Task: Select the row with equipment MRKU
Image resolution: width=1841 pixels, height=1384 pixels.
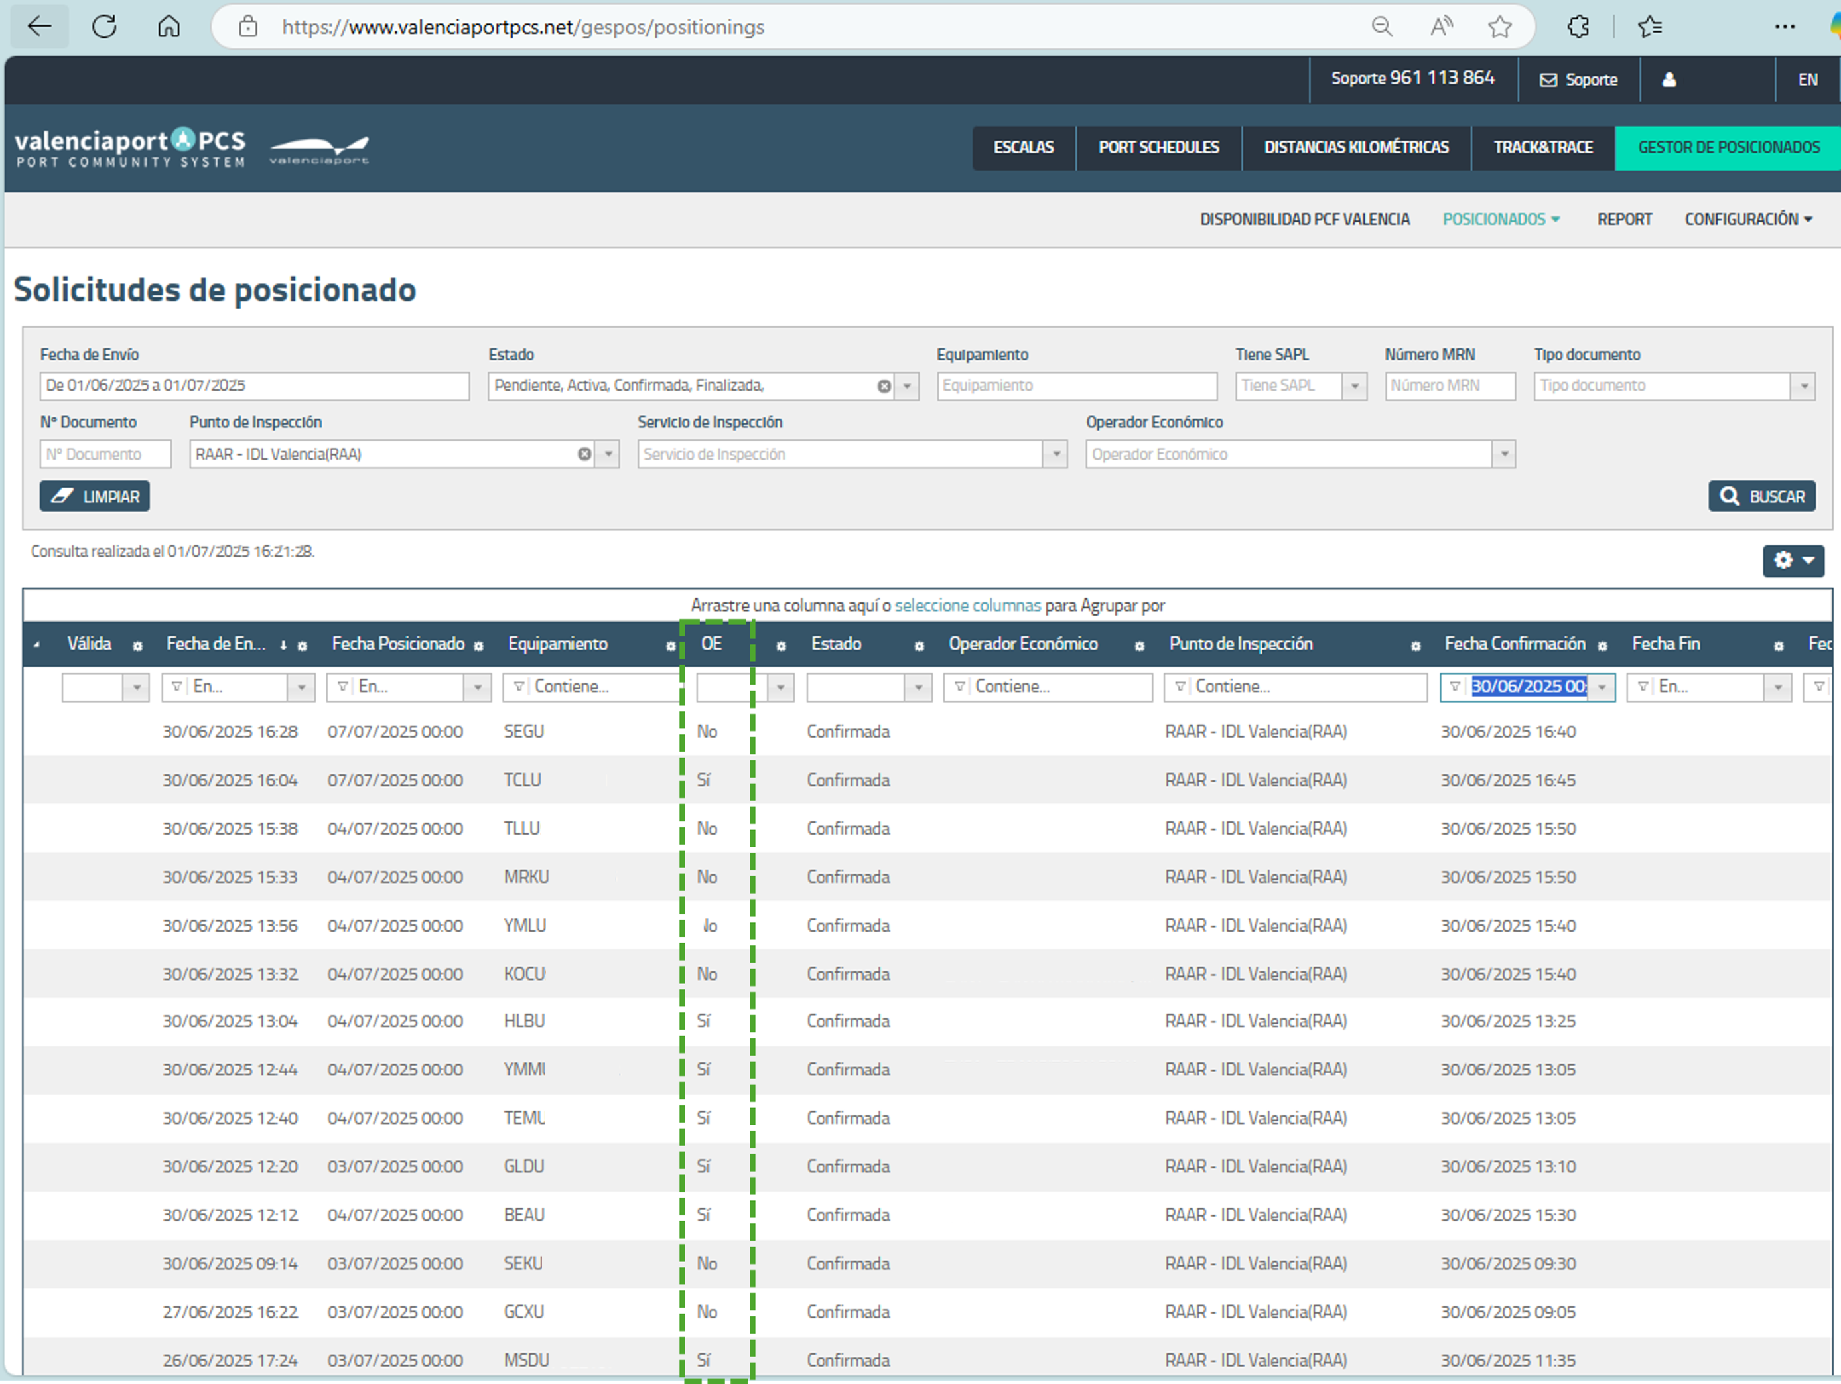Action: click(928, 877)
